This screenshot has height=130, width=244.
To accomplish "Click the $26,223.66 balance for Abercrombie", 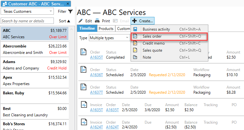I will tap(57, 46).
